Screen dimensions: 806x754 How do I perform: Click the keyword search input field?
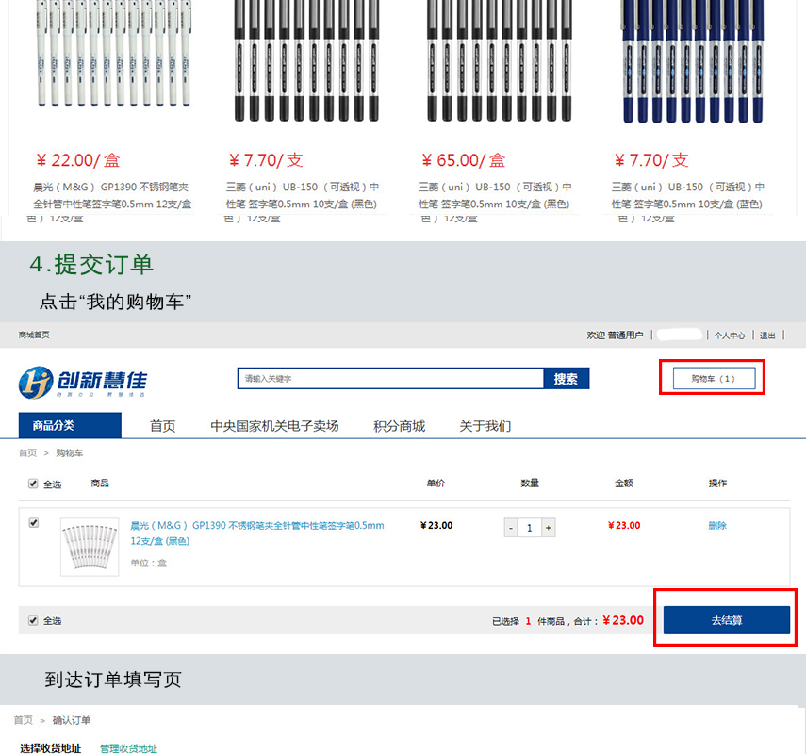click(390, 378)
